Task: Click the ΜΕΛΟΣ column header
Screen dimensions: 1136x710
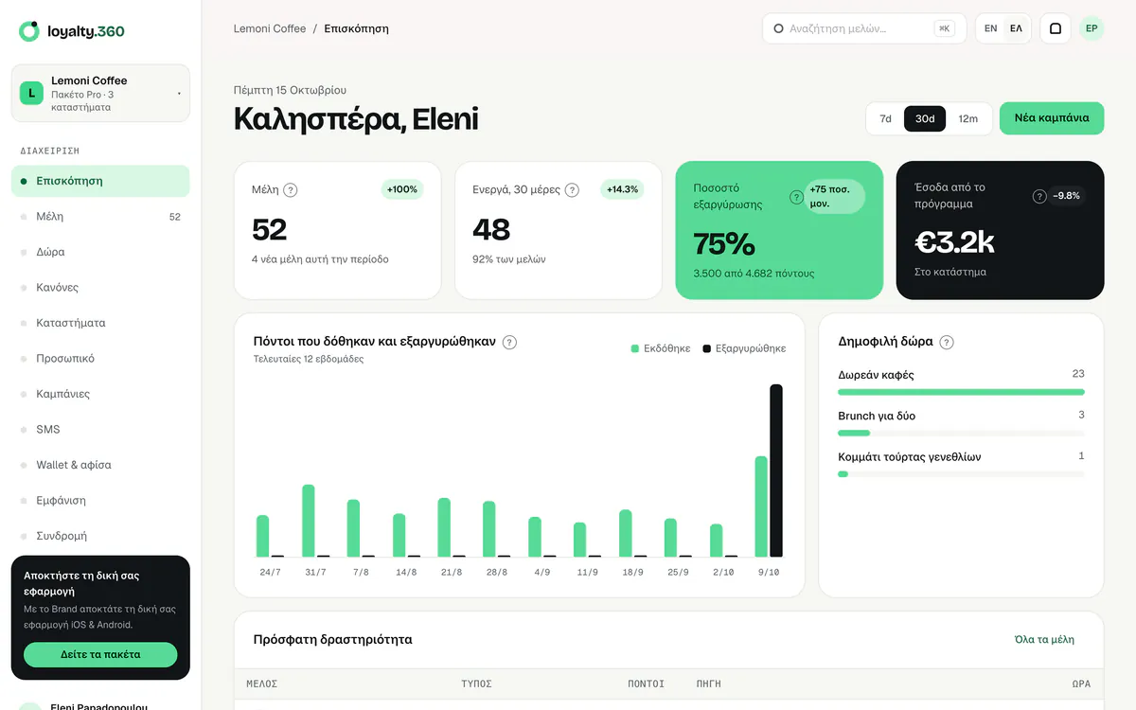Action: pyautogui.click(x=261, y=683)
